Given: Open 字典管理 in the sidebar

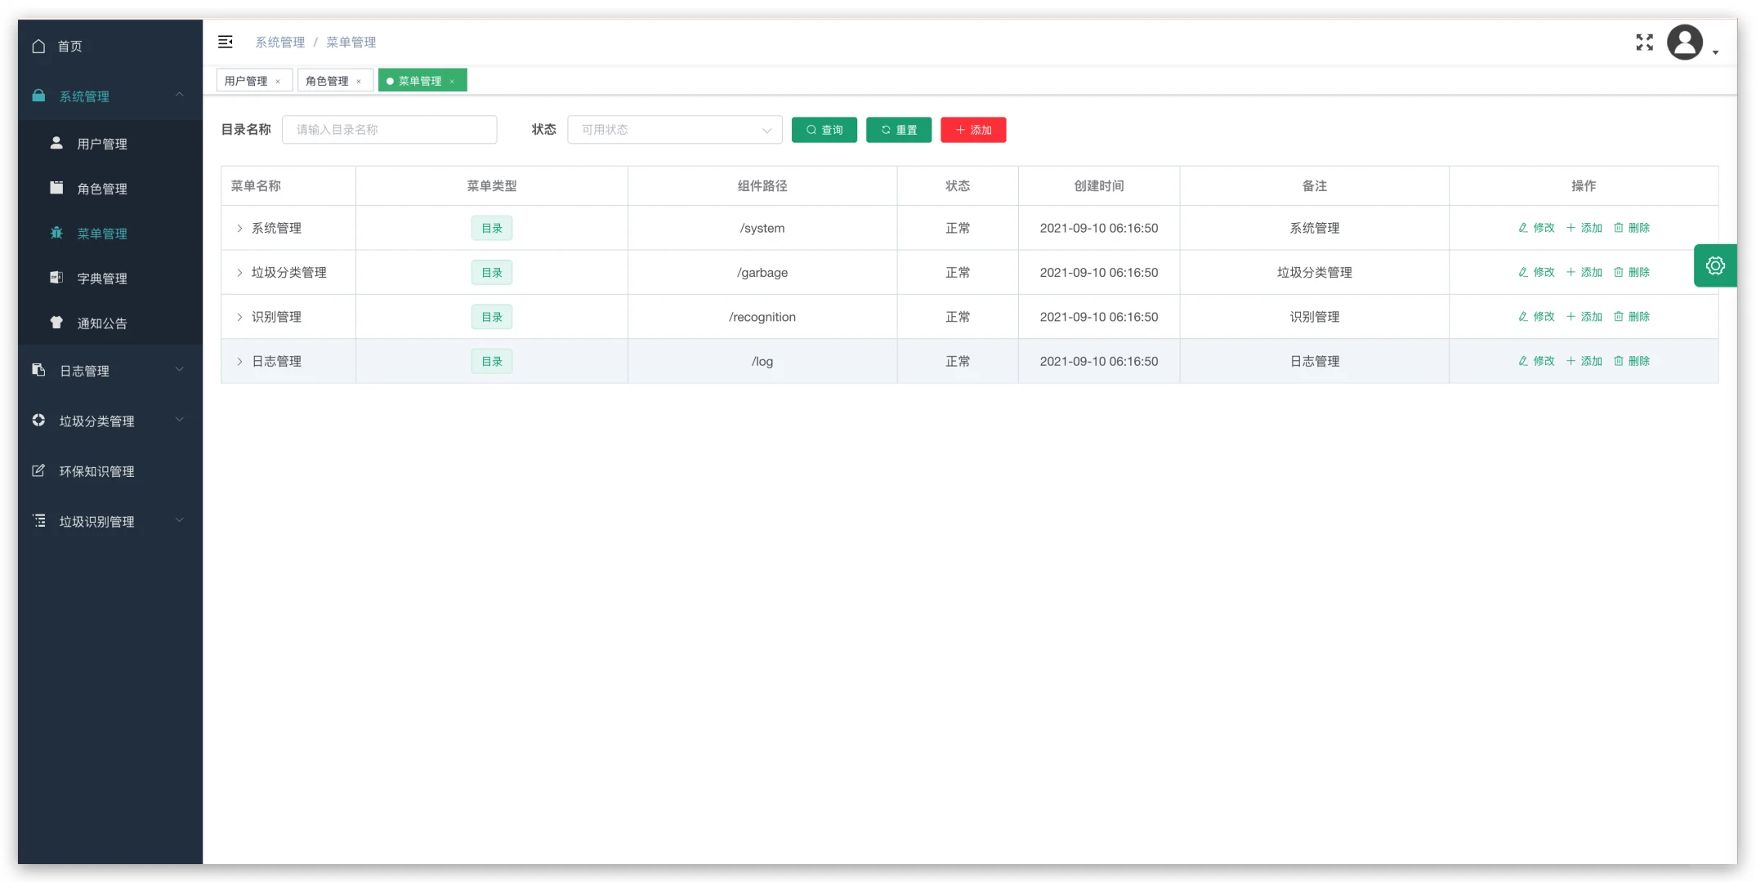Looking at the screenshot, I should pyautogui.click(x=101, y=278).
